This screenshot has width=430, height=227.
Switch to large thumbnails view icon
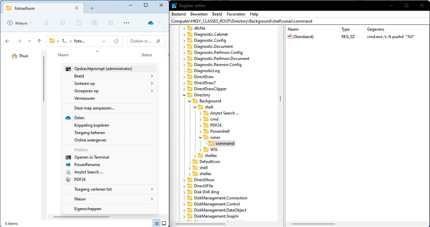(x=164, y=223)
